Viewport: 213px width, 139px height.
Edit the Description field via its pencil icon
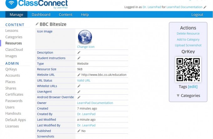tap(79, 52)
